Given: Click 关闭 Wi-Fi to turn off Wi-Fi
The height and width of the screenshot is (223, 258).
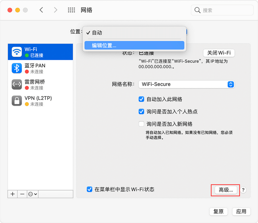Looking at the screenshot, I should pyautogui.click(x=219, y=53).
